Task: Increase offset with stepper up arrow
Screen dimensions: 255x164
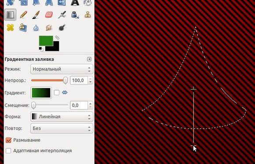Action: tap(90, 103)
